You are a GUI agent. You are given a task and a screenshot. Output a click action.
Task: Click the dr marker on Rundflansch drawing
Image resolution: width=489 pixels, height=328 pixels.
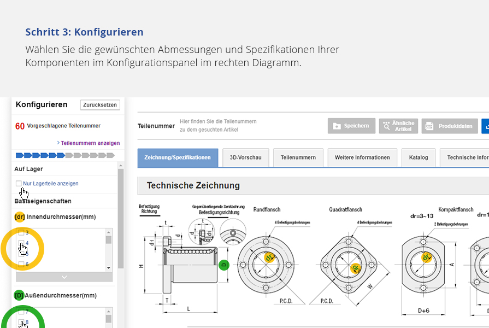tap(269, 256)
